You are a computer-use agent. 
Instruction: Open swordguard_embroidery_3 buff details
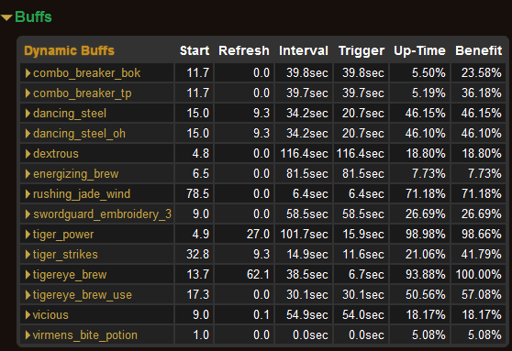(x=102, y=214)
